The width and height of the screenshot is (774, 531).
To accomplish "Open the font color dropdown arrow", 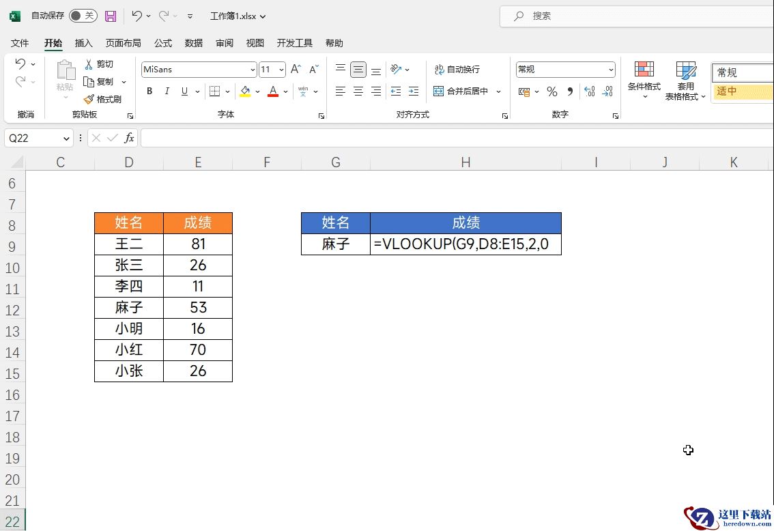I will (285, 91).
